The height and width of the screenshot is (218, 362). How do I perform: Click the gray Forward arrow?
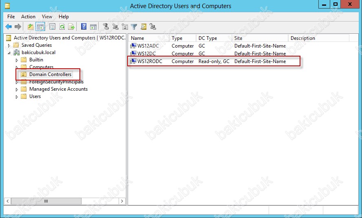[x=18, y=27]
